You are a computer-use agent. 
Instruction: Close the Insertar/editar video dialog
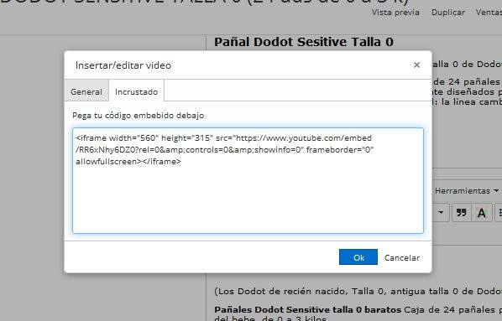pos(416,65)
